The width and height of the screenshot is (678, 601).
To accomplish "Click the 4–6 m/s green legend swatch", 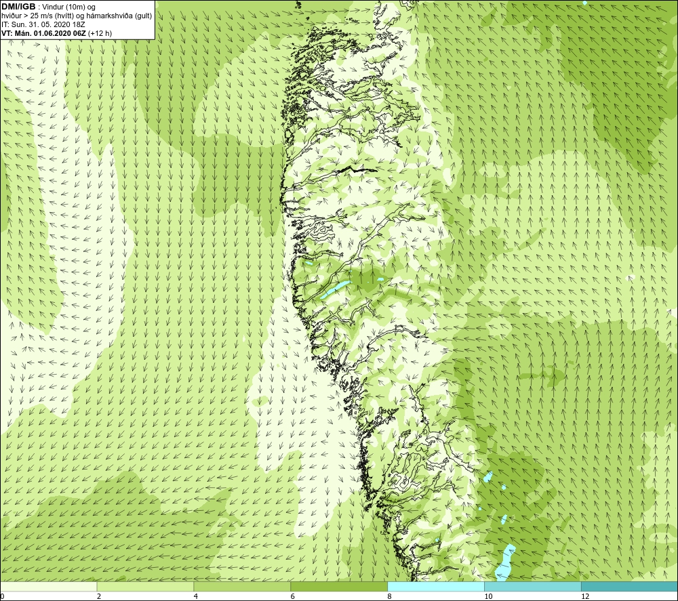I will (x=242, y=586).
